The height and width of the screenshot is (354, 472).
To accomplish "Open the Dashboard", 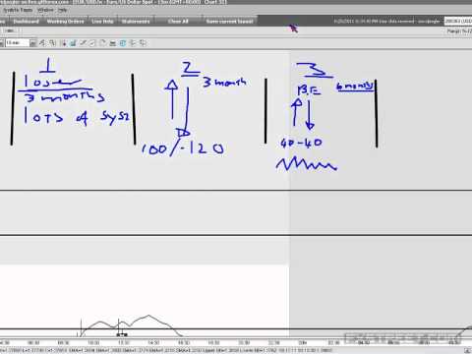I will (27, 22).
